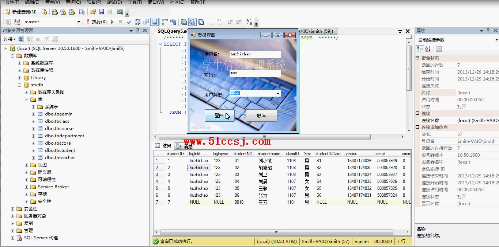
Task: Click the alphabetical sort icon in Properties
Action: (x=428, y=49)
